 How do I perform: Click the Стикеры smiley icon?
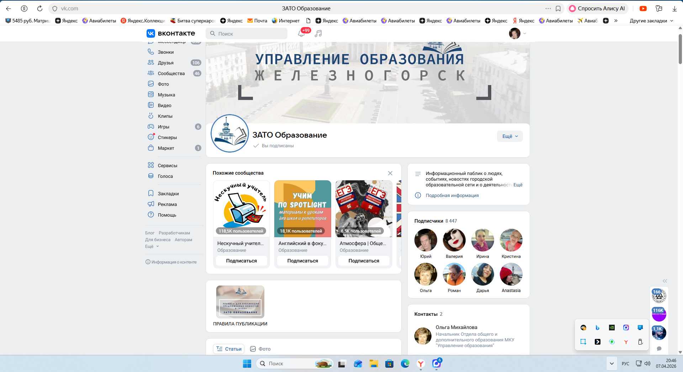pyautogui.click(x=151, y=137)
